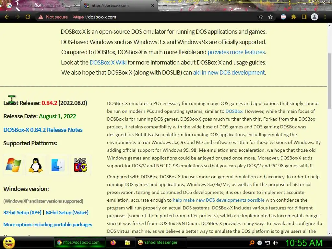Click the Linux Tux penguin icon
Screen dimensions: 332x249
36,165
